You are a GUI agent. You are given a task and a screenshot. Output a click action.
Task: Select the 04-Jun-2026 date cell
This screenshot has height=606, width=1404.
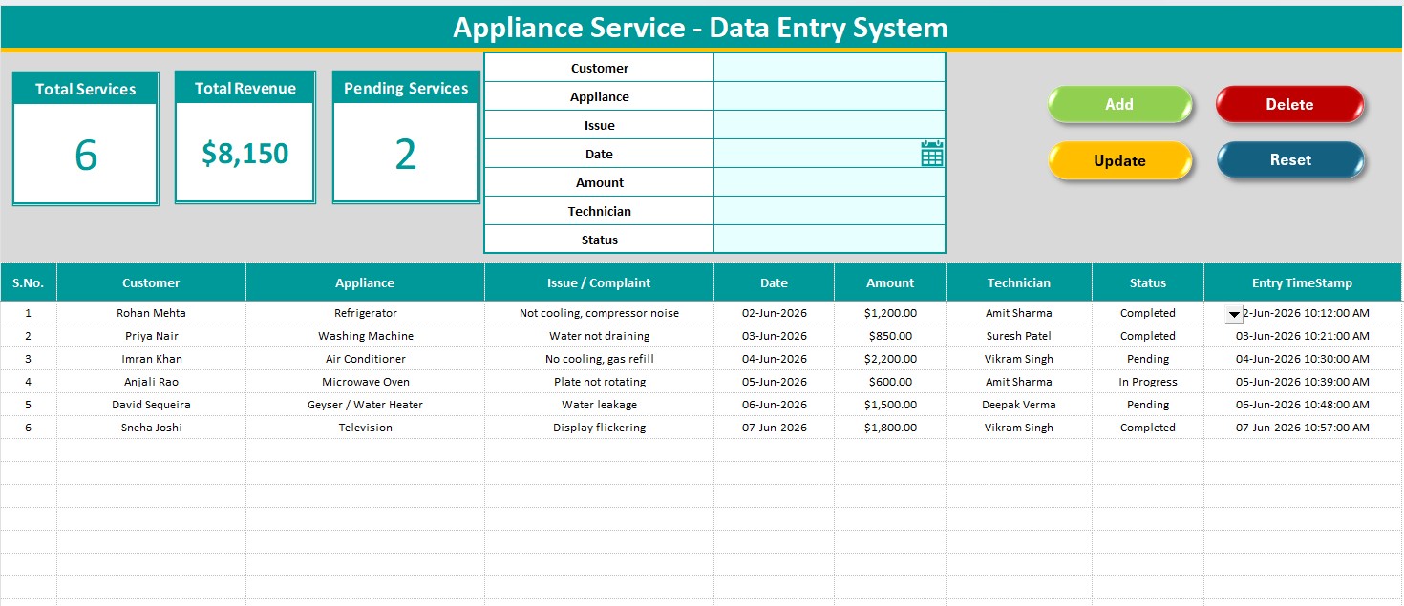774,359
